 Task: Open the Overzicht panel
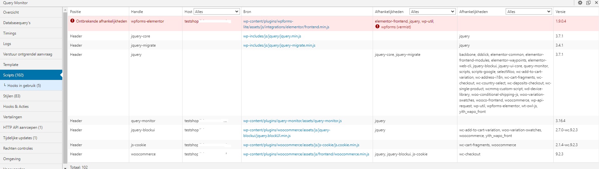click(x=31, y=12)
